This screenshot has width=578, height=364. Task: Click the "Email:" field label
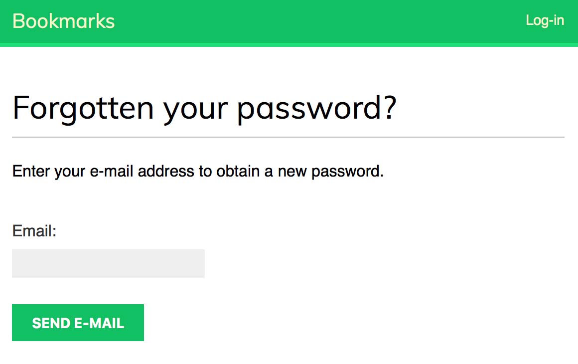tap(34, 231)
